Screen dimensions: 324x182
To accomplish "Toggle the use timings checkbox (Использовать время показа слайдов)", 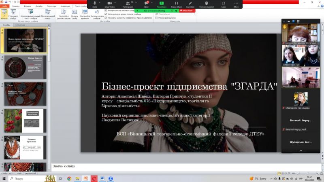I will pyautogui.click(x=106, y=14).
